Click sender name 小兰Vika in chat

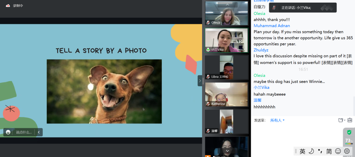pos(262,88)
